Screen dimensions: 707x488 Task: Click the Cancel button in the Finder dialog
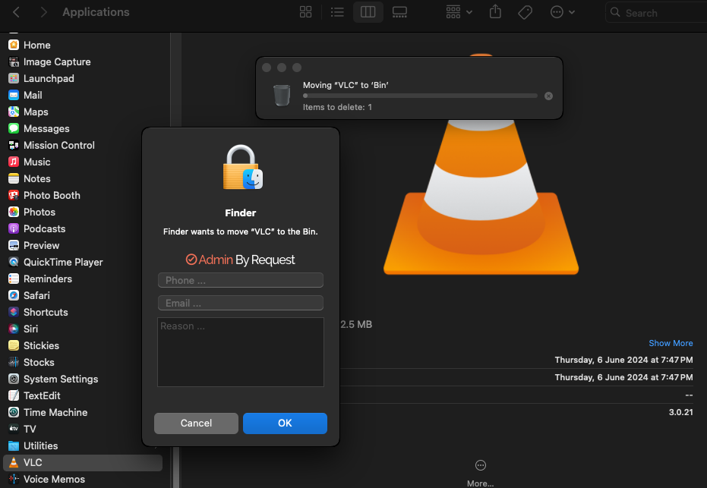tap(196, 423)
